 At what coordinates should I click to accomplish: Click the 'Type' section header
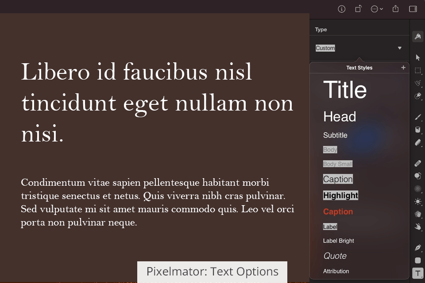[x=321, y=30]
